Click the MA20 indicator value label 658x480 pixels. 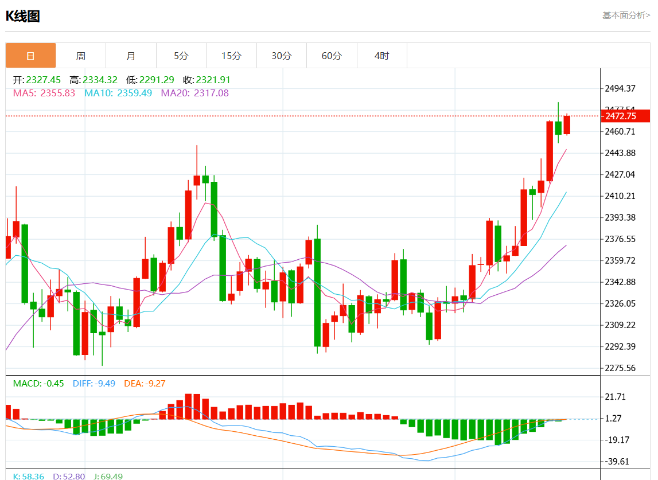[x=194, y=93]
